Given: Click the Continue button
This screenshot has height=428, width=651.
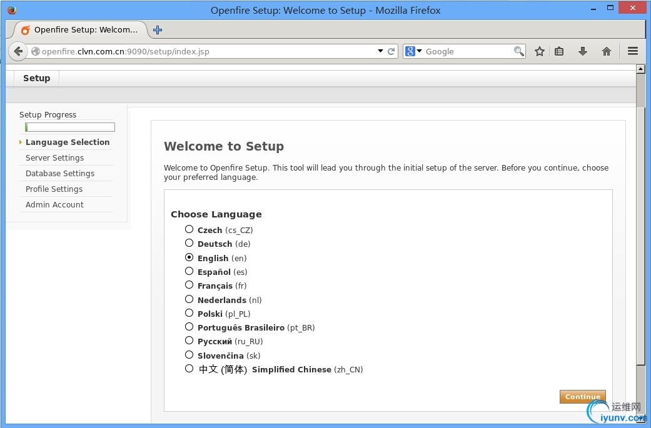Looking at the screenshot, I should point(582,397).
